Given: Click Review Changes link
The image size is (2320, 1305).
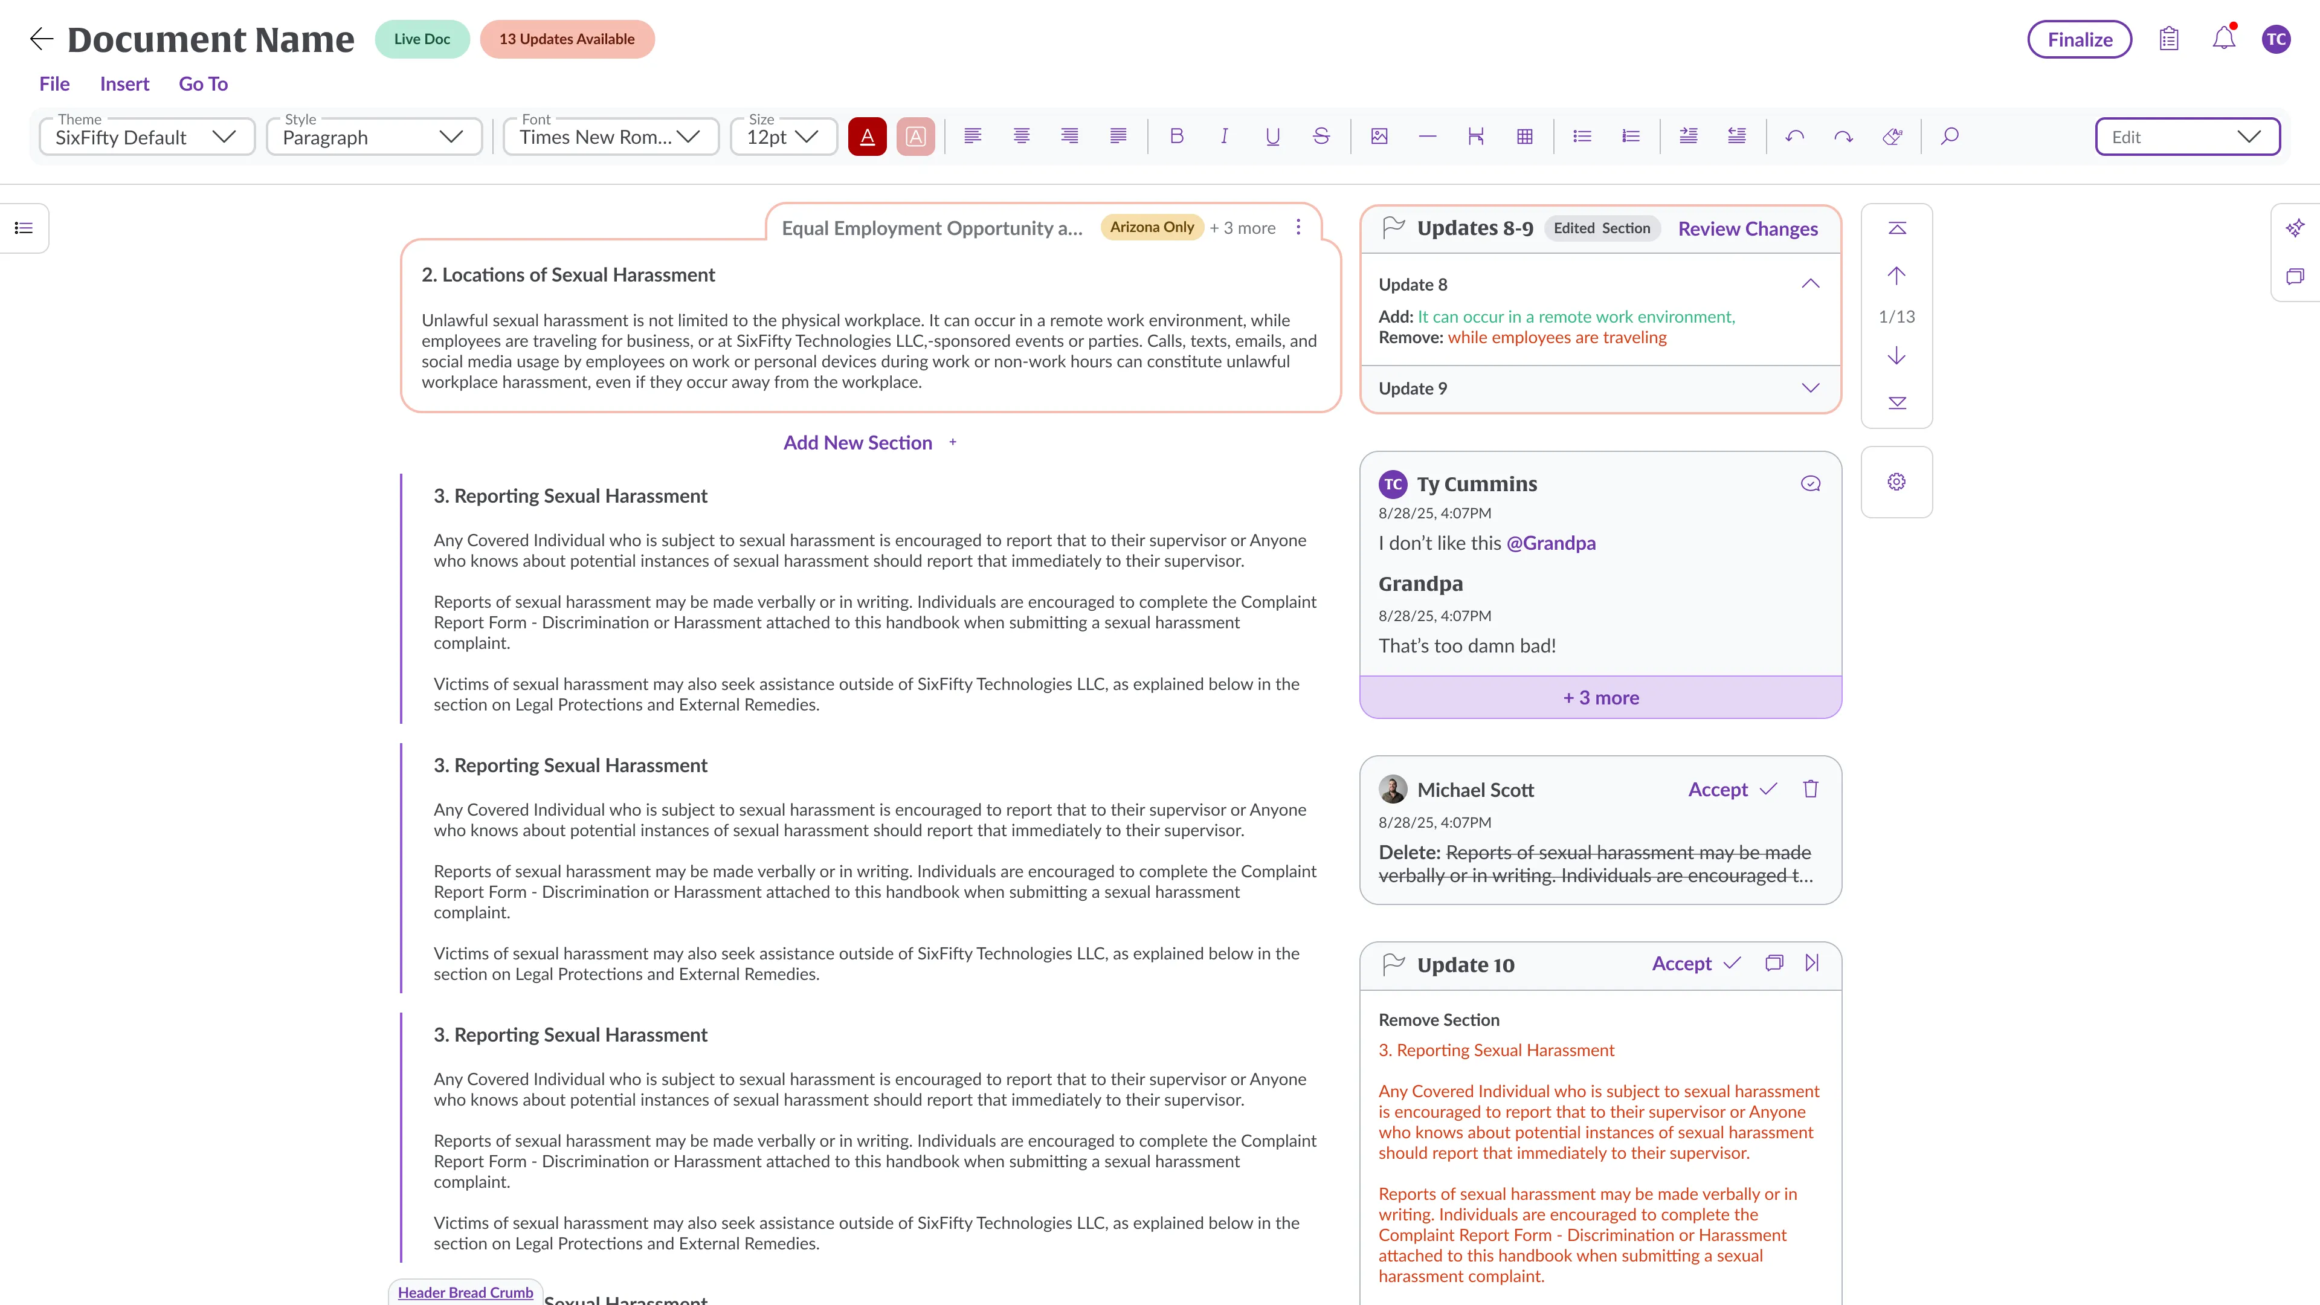Looking at the screenshot, I should [1747, 229].
